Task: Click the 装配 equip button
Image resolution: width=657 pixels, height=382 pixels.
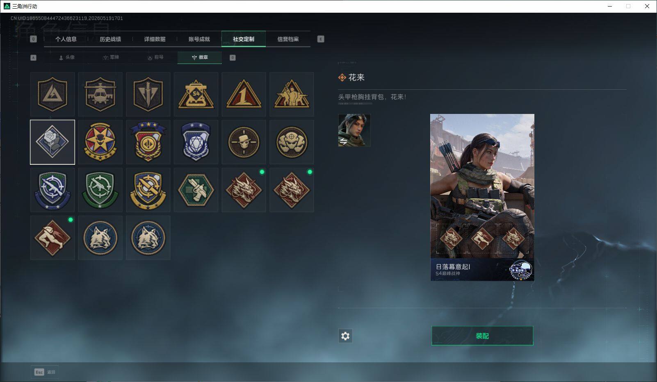Action: pos(482,336)
